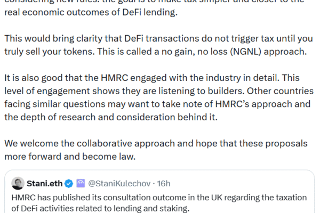Viewport: 320px width, 213px height.
Task: Click the blue verified checkmark badge
Action: tap(69, 184)
